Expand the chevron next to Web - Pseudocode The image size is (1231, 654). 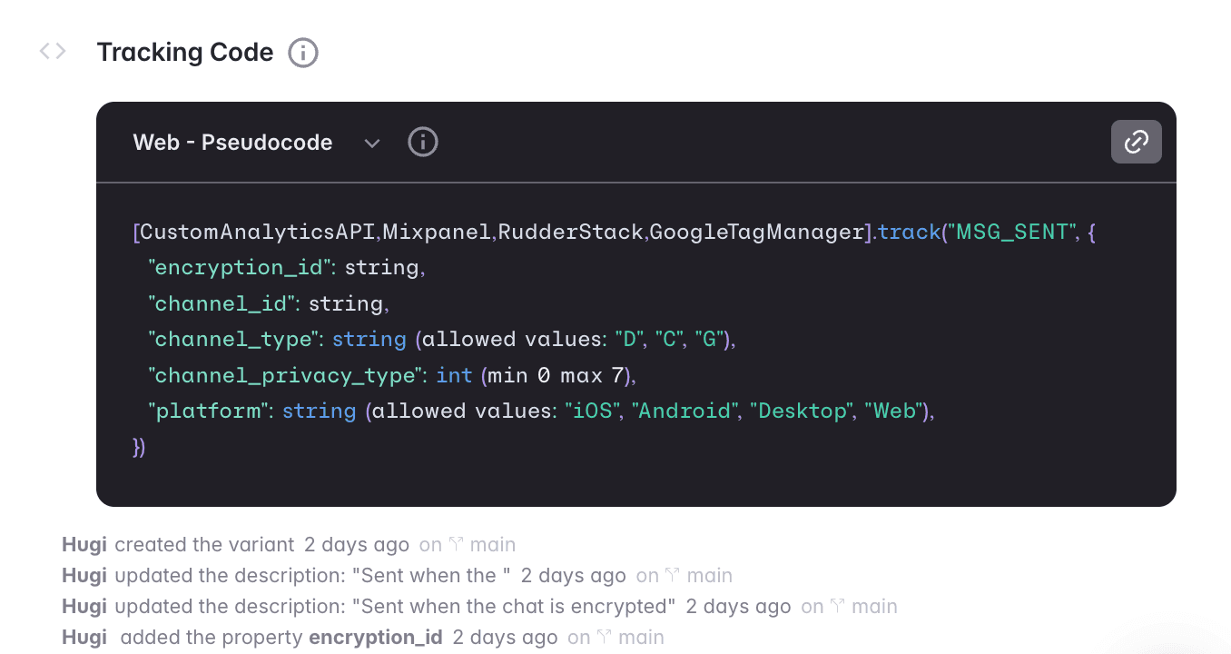tap(371, 143)
